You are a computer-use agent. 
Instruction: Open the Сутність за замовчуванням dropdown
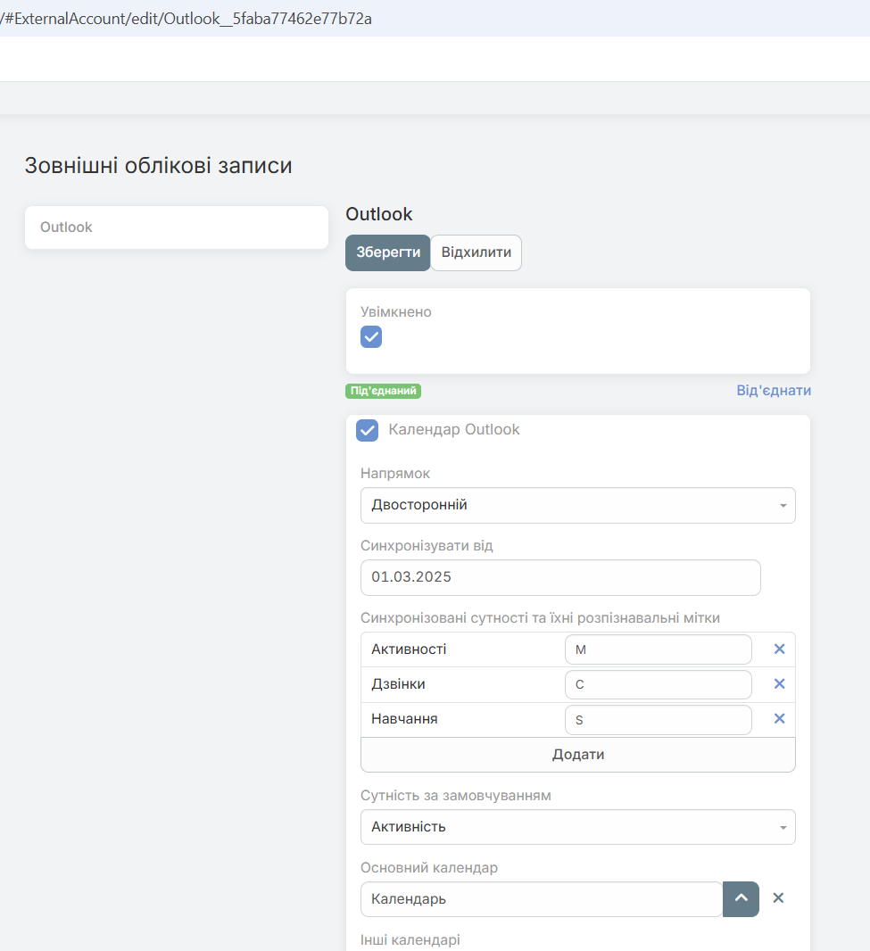coord(577,827)
